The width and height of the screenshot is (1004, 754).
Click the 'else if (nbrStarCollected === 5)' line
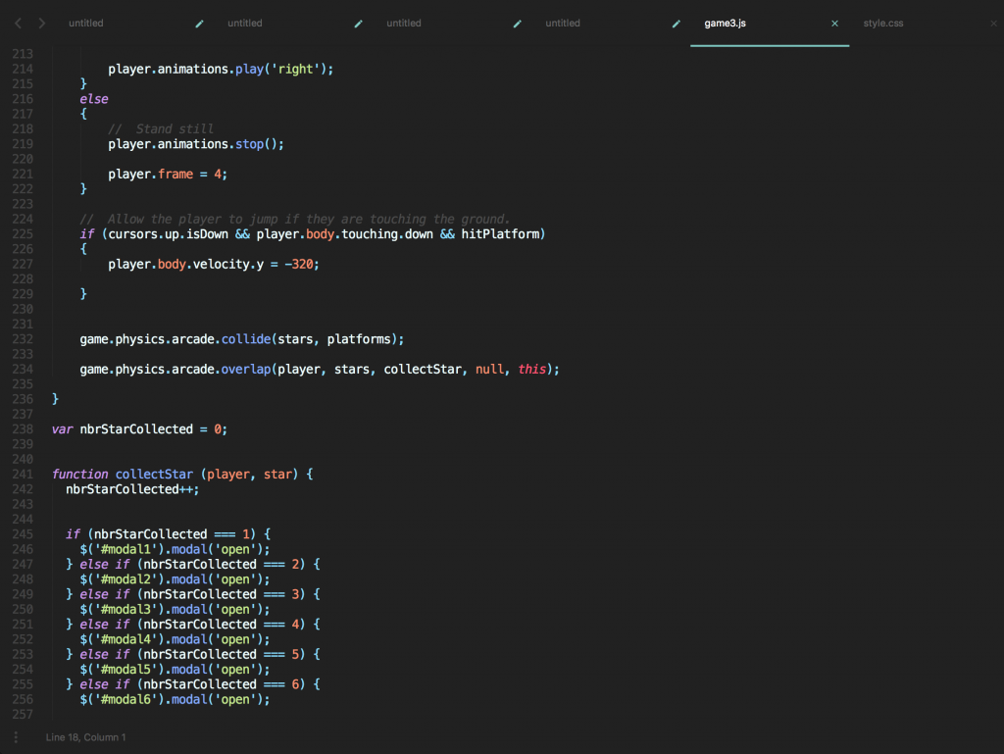(x=193, y=655)
